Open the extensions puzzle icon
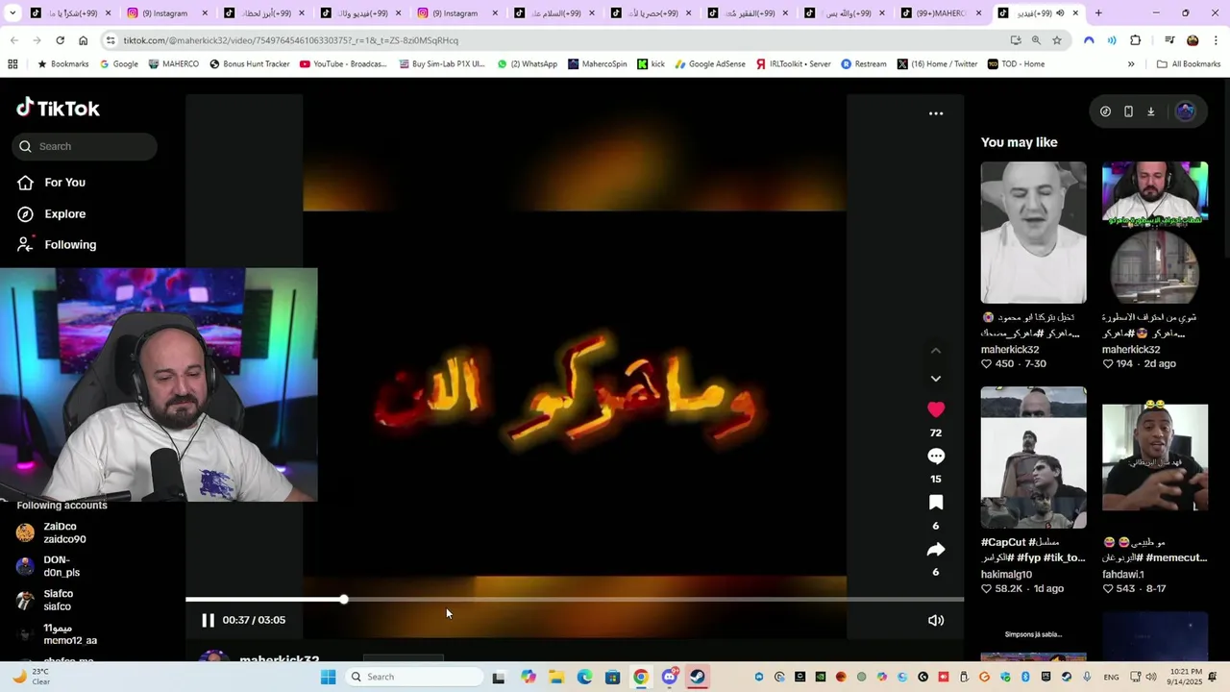Viewport: 1230px width, 692px height. 1135,40
